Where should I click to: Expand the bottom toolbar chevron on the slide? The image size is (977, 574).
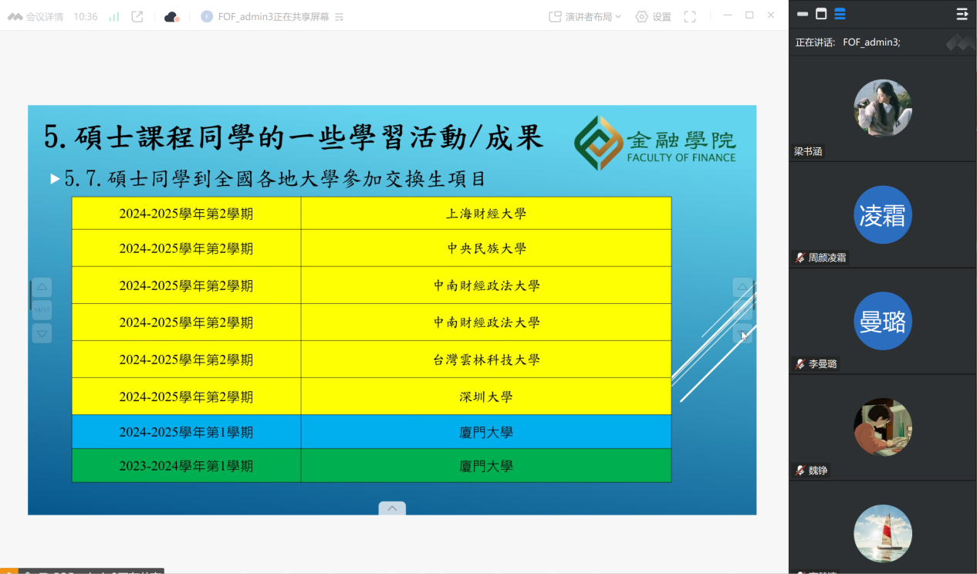coord(392,508)
